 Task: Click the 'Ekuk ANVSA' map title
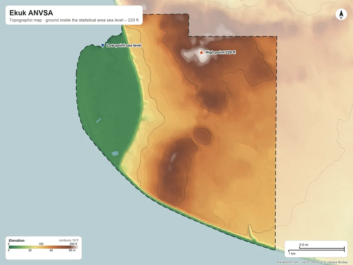point(31,13)
